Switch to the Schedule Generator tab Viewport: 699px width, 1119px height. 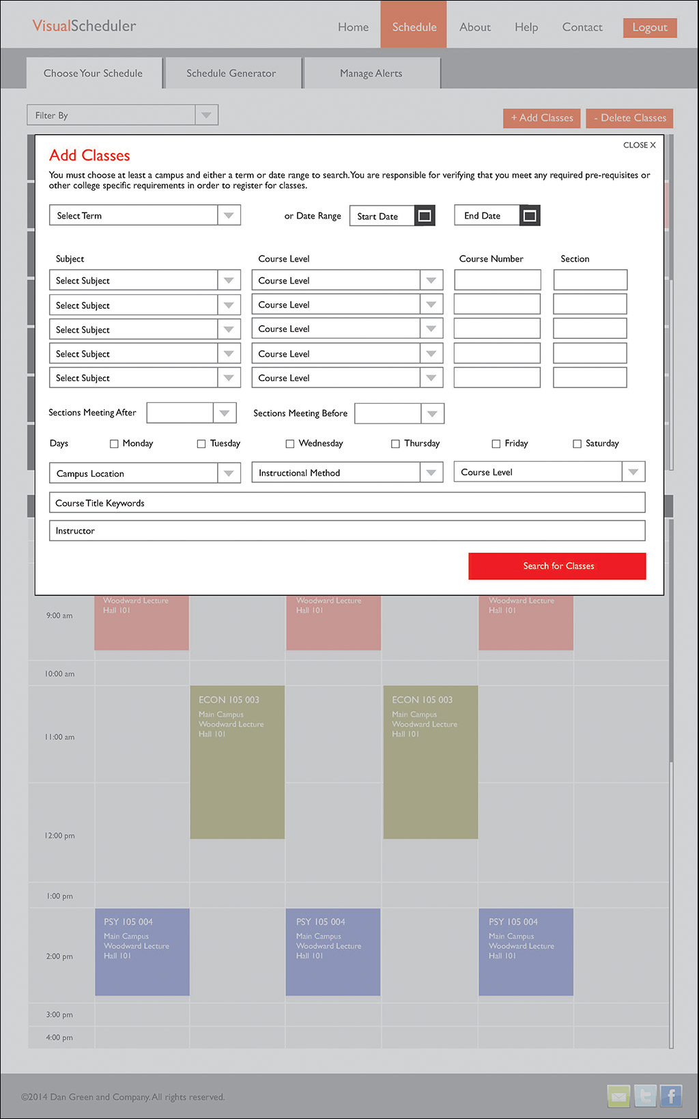point(231,73)
